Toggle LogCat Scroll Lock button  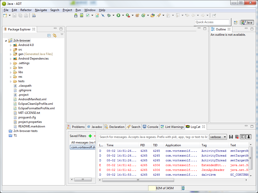[249, 137]
